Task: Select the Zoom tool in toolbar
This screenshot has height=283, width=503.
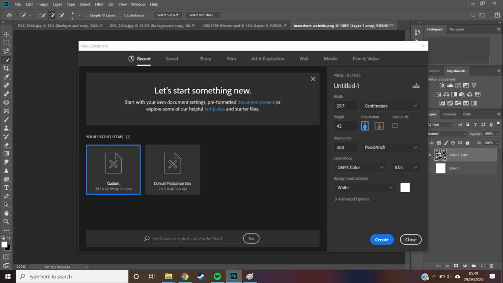Action: point(7,222)
